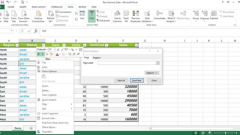Image resolution: width=240 pixels, height=135 pixels.
Task: Open the Sales column filter dropdown
Action: click(x=136, y=45)
